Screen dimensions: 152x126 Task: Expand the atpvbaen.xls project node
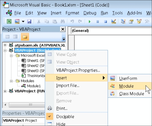coord(5,45)
